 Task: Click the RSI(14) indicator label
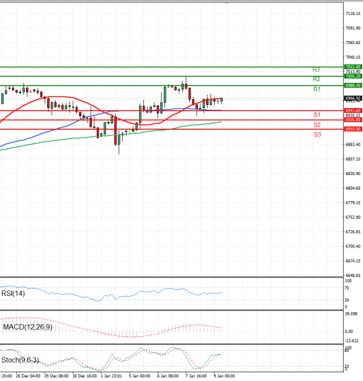pyautogui.click(x=13, y=293)
